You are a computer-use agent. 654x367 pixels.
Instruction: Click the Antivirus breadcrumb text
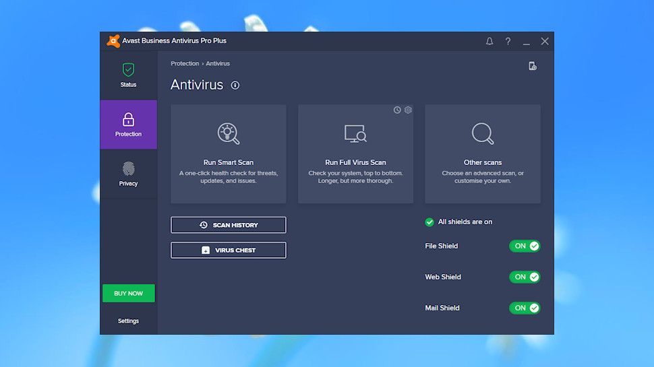(x=218, y=64)
